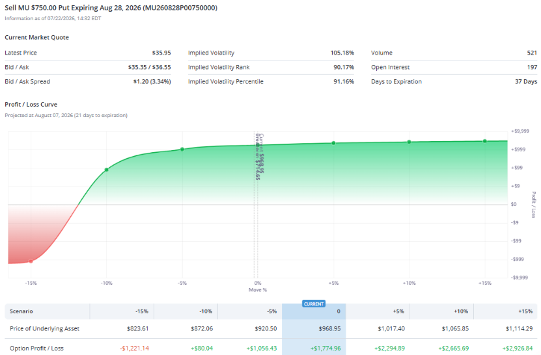Image resolution: width=541 pixels, height=355 pixels.
Task: Click underlying price $823.61 cell
Action: pyautogui.click(x=137, y=328)
